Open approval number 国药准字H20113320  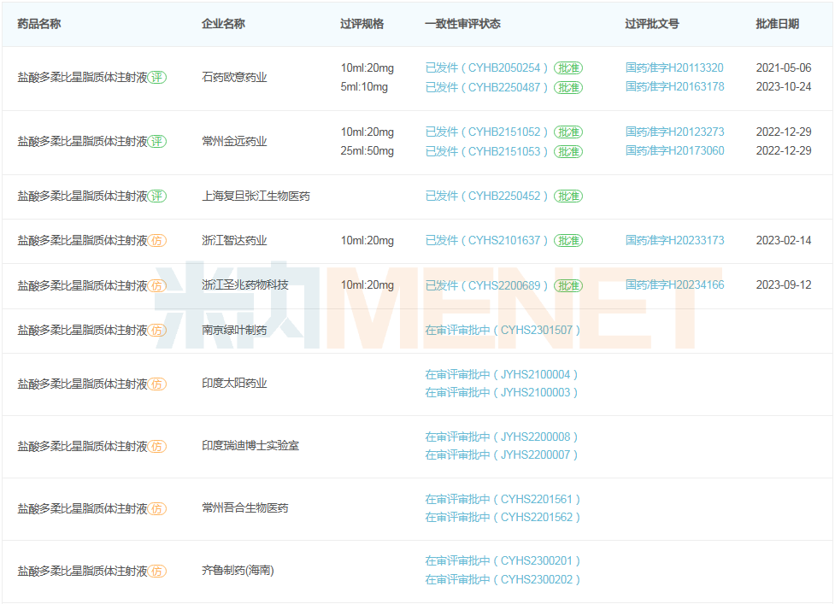click(674, 68)
